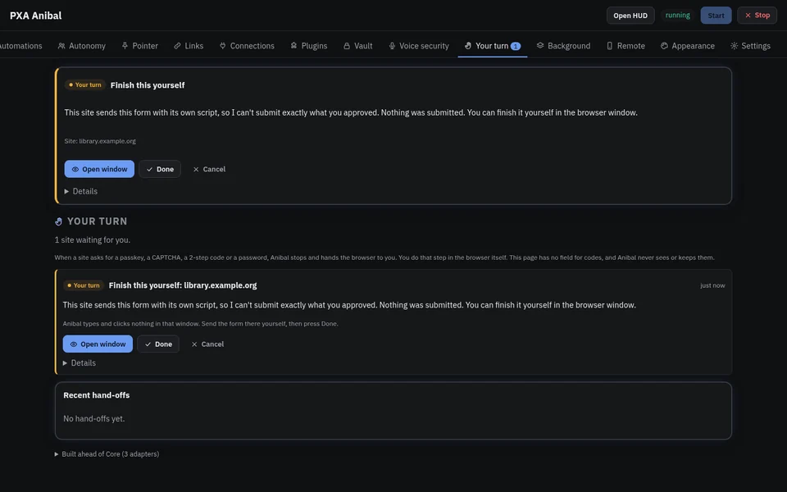Click the X icon in Stop button
The width and height of the screenshot is (787, 492).
(x=748, y=16)
